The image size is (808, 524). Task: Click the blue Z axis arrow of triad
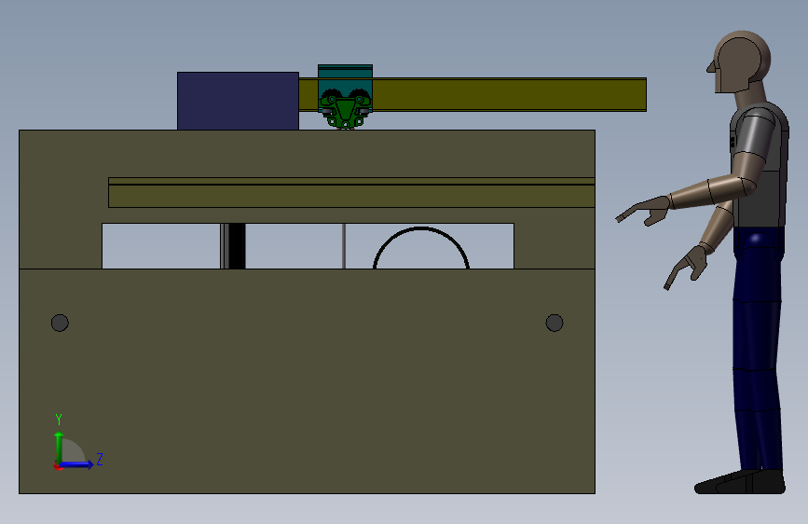[76, 464]
